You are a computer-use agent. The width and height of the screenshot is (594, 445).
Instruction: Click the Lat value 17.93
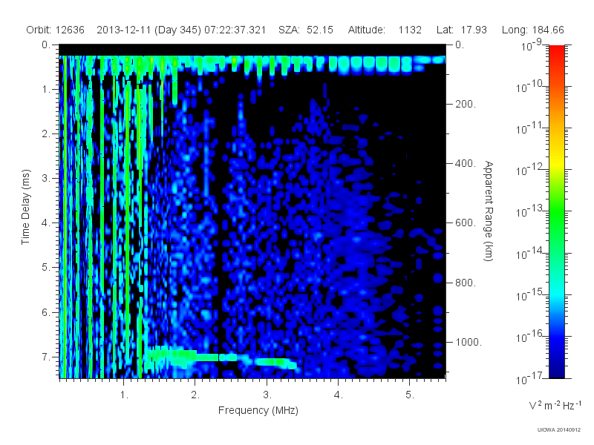point(474,30)
